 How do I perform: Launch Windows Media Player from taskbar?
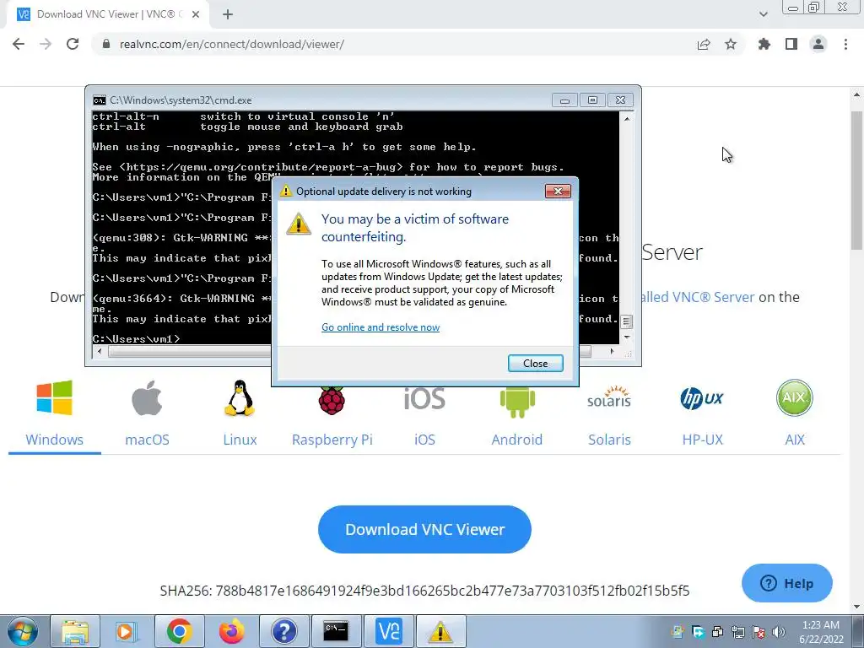click(x=127, y=631)
